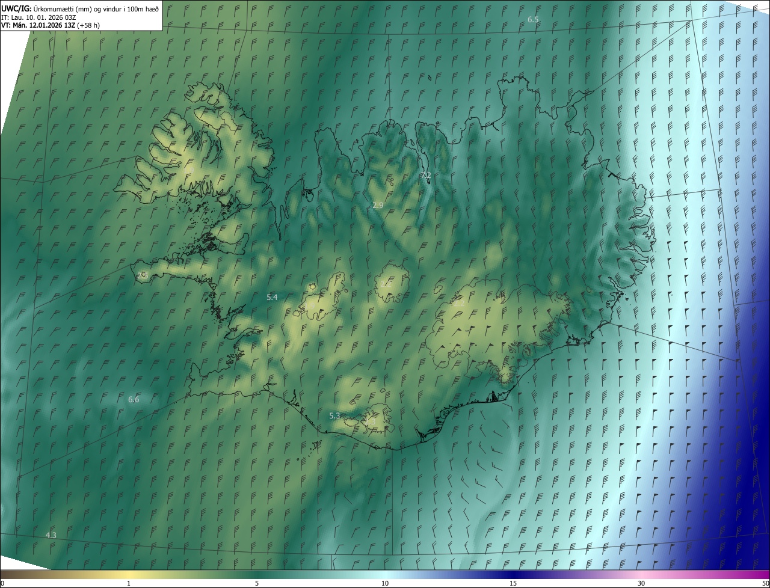The image size is (770, 588).
Task: Click the color scale tick labeled 15
Action: point(513,583)
